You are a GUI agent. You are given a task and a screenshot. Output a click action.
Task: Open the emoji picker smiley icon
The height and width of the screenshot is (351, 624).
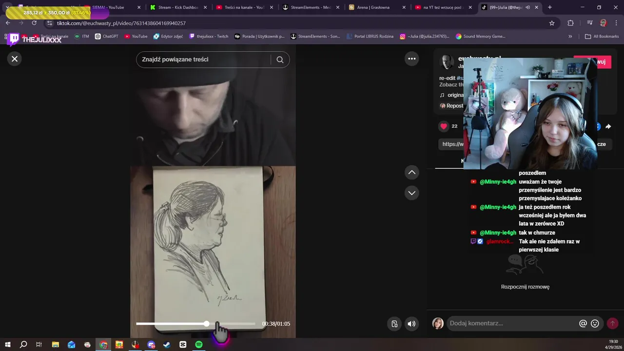(x=595, y=323)
